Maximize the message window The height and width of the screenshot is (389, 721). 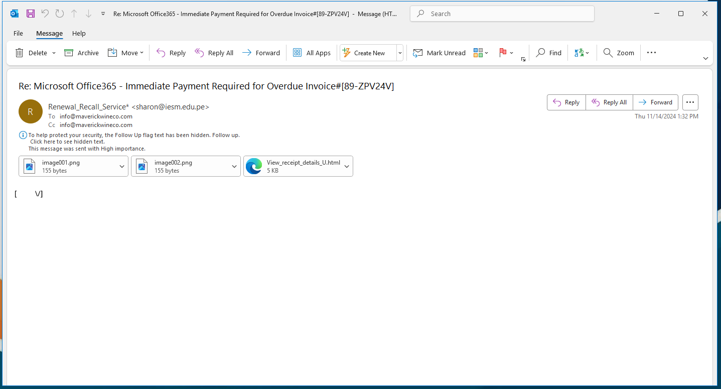pos(681,14)
